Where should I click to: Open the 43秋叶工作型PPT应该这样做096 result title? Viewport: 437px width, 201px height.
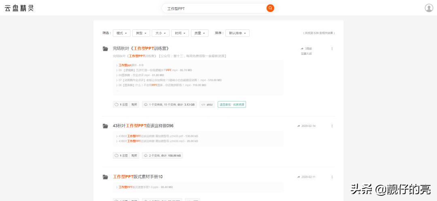tap(143, 126)
